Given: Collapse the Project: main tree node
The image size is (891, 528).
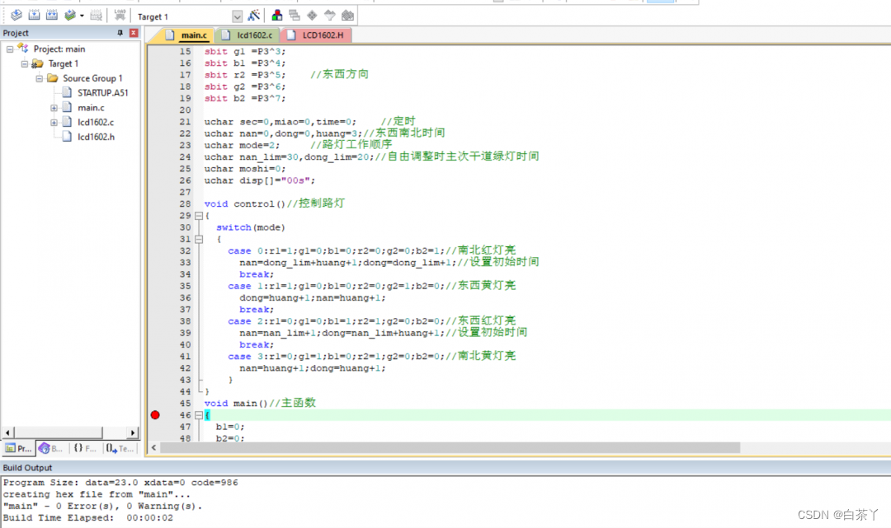Looking at the screenshot, I should tap(10, 49).
